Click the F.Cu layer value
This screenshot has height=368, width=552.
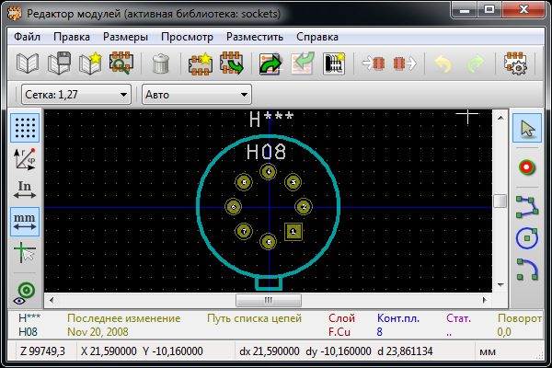coord(339,332)
